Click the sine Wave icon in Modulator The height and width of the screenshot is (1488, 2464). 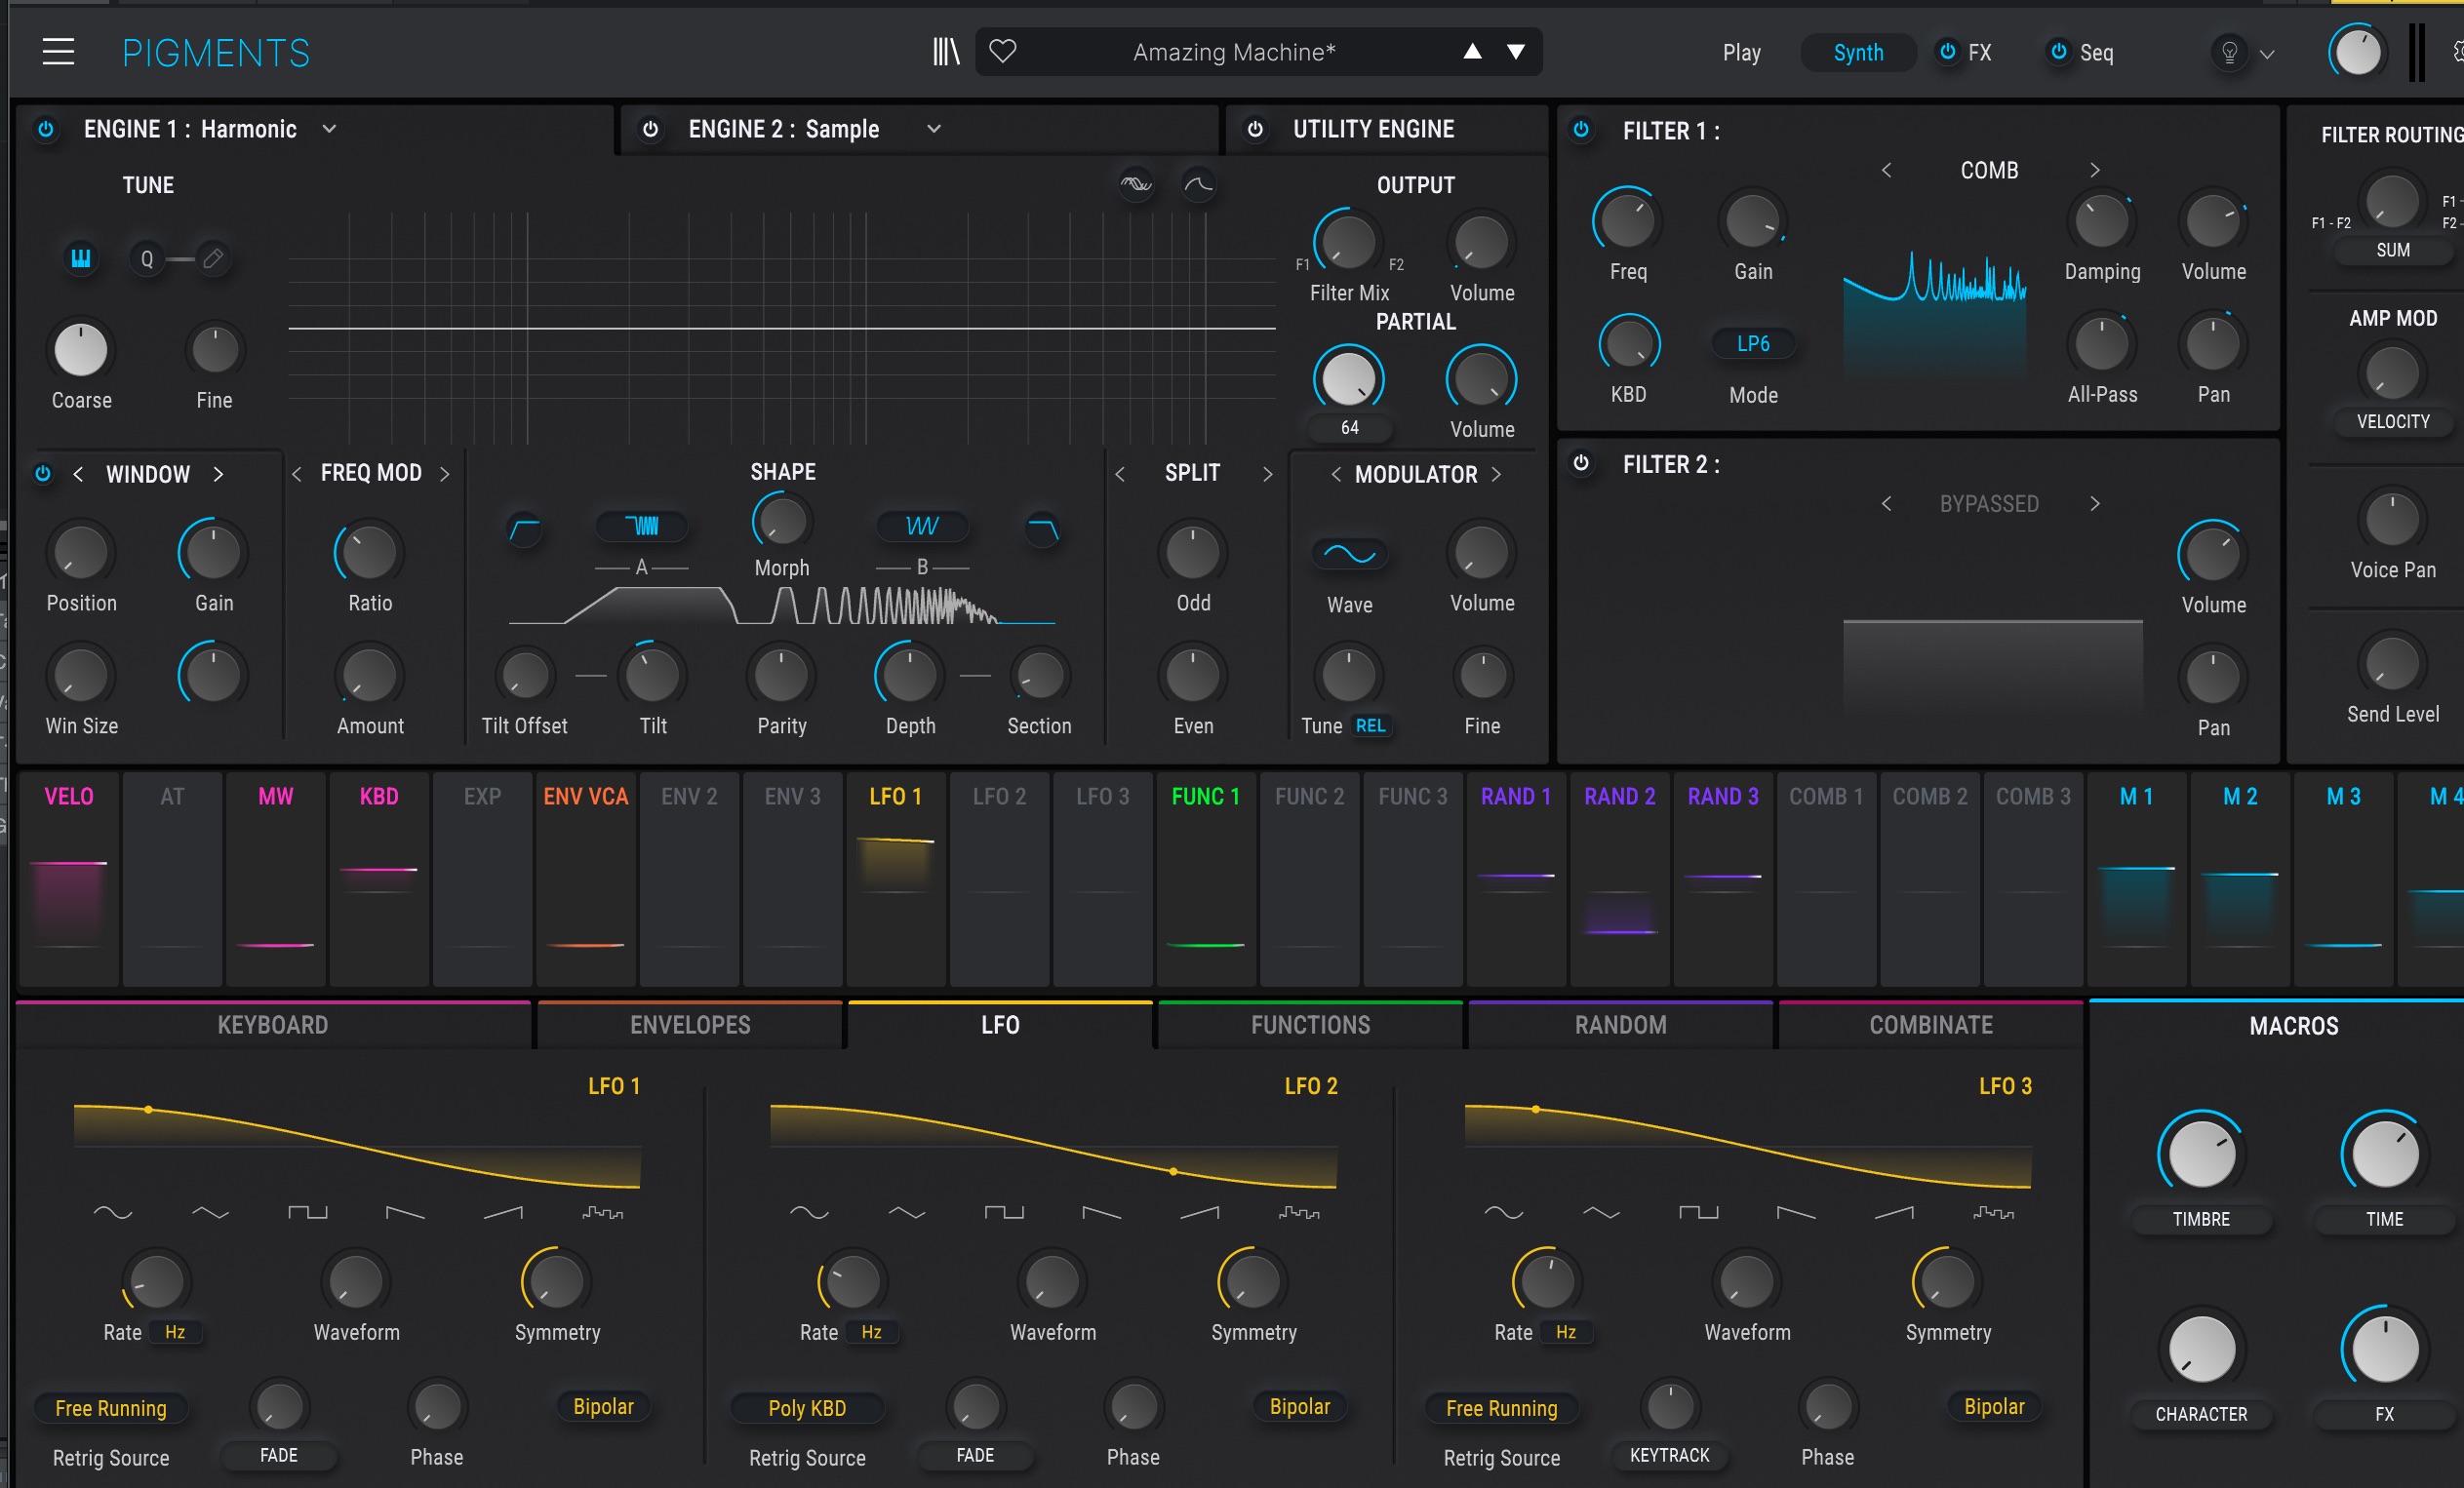(1349, 554)
